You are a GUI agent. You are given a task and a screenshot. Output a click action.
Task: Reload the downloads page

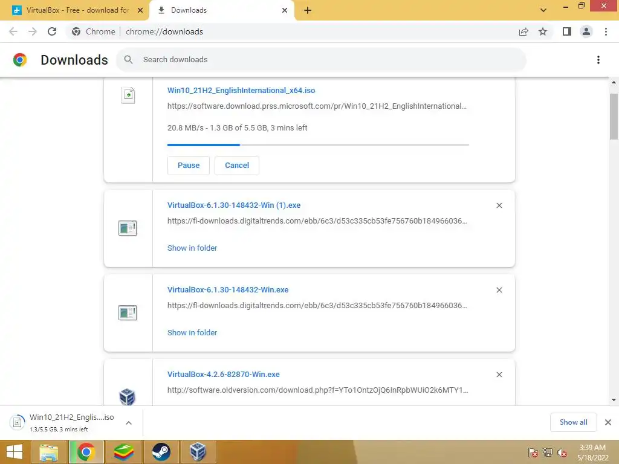(x=52, y=31)
